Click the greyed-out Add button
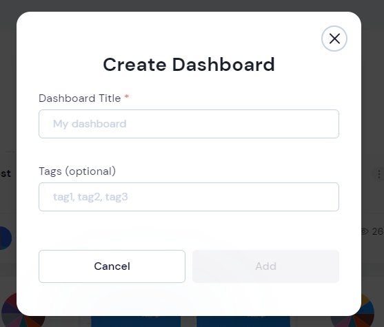This screenshot has height=327, width=384. click(265, 266)
